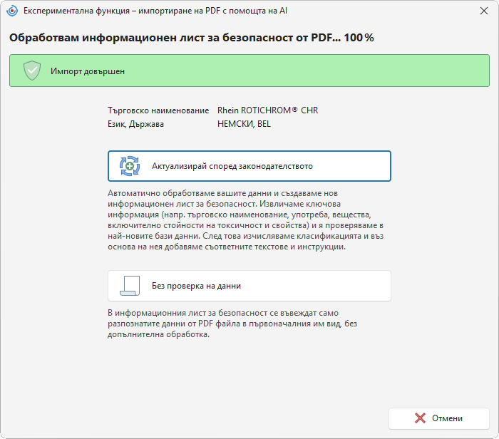This screenshot has height=439, width=499.
Task: Click the paragraph starting 'В информационния лист'
Action: pyautogui.click(x=232, y=324)
